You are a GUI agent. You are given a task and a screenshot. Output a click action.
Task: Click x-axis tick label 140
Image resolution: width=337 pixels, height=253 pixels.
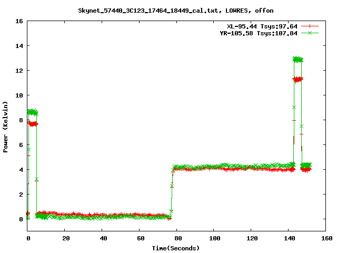coord(290,238)
